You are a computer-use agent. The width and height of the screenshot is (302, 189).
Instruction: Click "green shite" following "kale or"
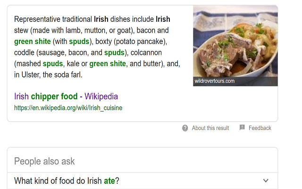pos(108,63)
